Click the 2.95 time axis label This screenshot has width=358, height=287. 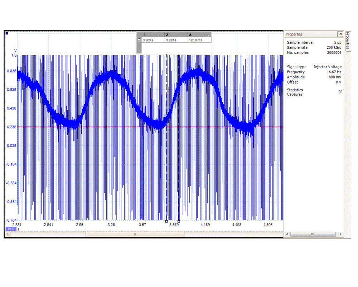80,225
